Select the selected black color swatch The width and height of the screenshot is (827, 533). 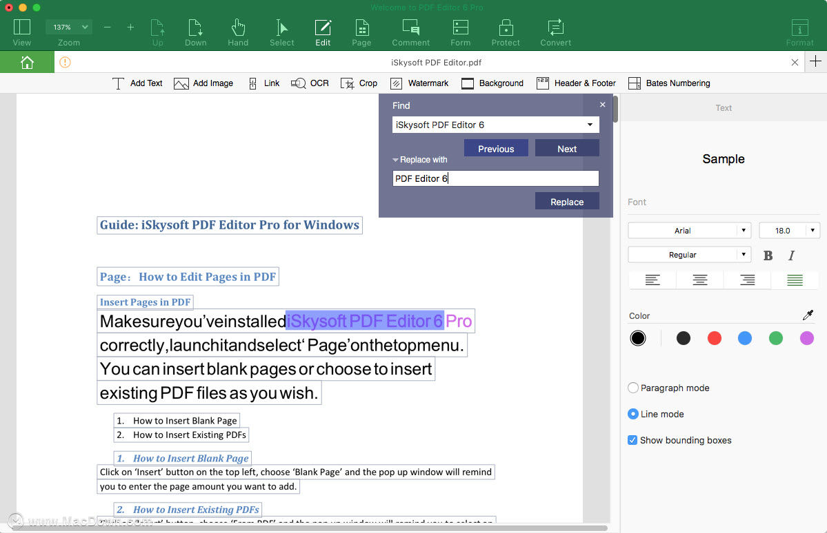(637, 338)
